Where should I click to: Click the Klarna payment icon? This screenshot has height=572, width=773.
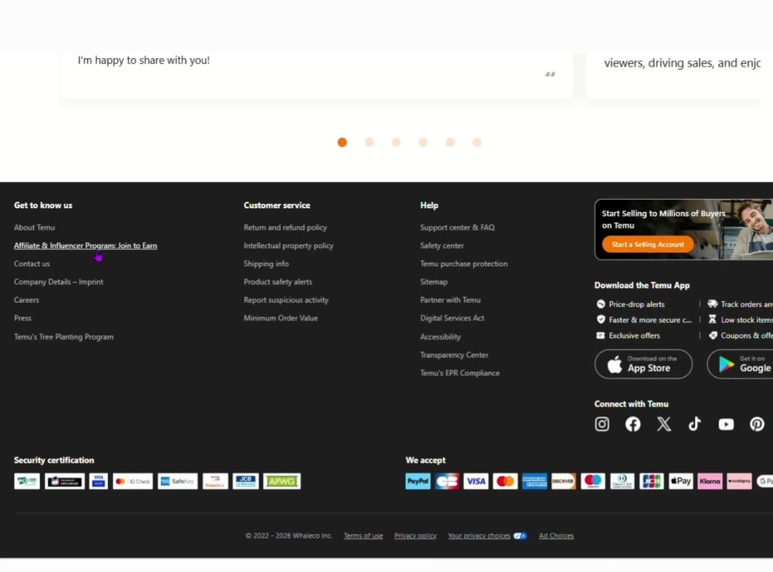[710, 481]
